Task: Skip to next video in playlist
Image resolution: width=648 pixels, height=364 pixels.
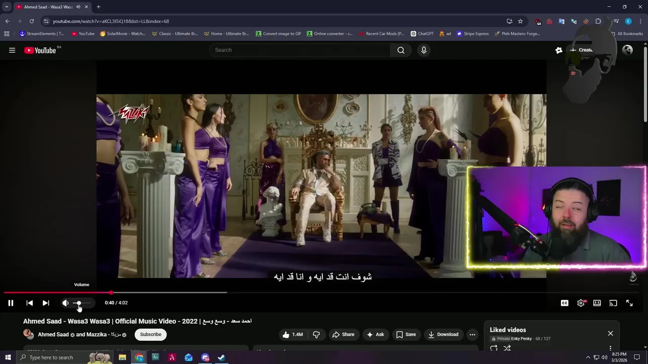Action: pos(46,303)
